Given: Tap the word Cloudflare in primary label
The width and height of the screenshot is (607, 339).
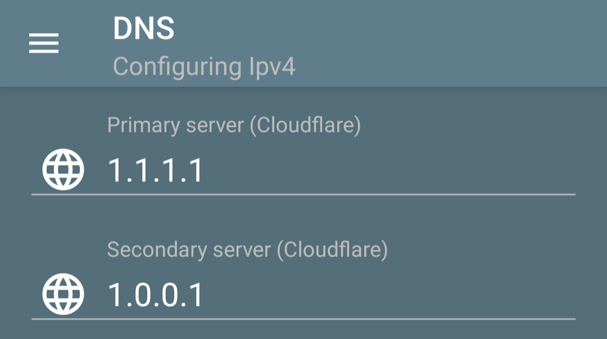Looking at the screenshot, I should pyautogui.click(x=305, y=125).
